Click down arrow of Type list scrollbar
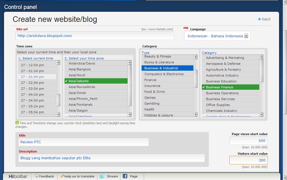 195,115
